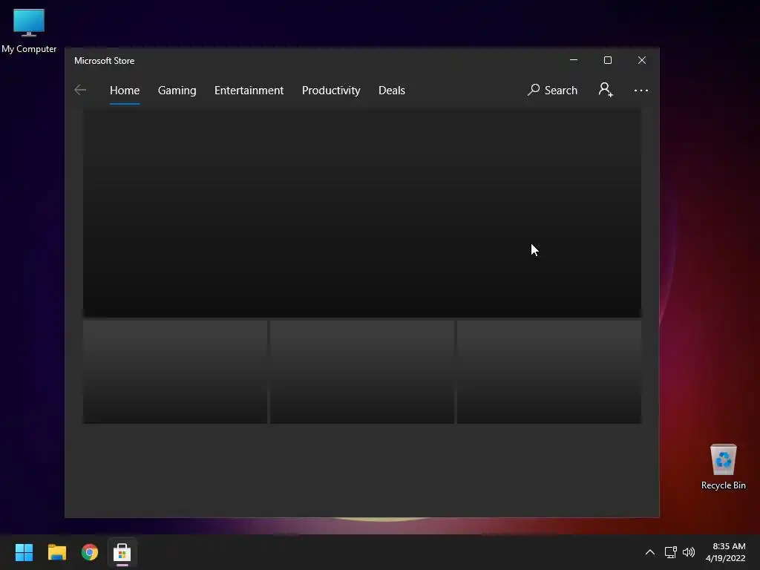Viewport: 760px width, 570px height.
Task: Show hidden icons with the tray chevron
Action: tap(650, 552)
